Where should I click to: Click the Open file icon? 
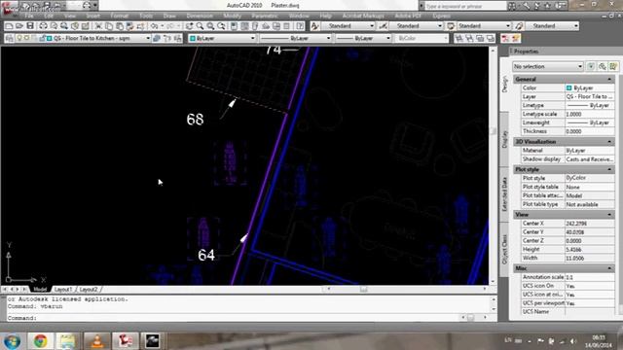click(19, 26)
